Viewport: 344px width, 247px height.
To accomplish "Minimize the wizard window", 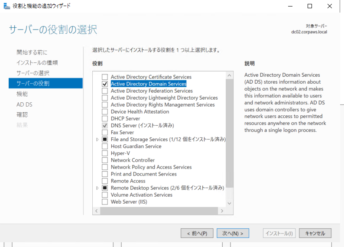I will (x=290, y=6).
